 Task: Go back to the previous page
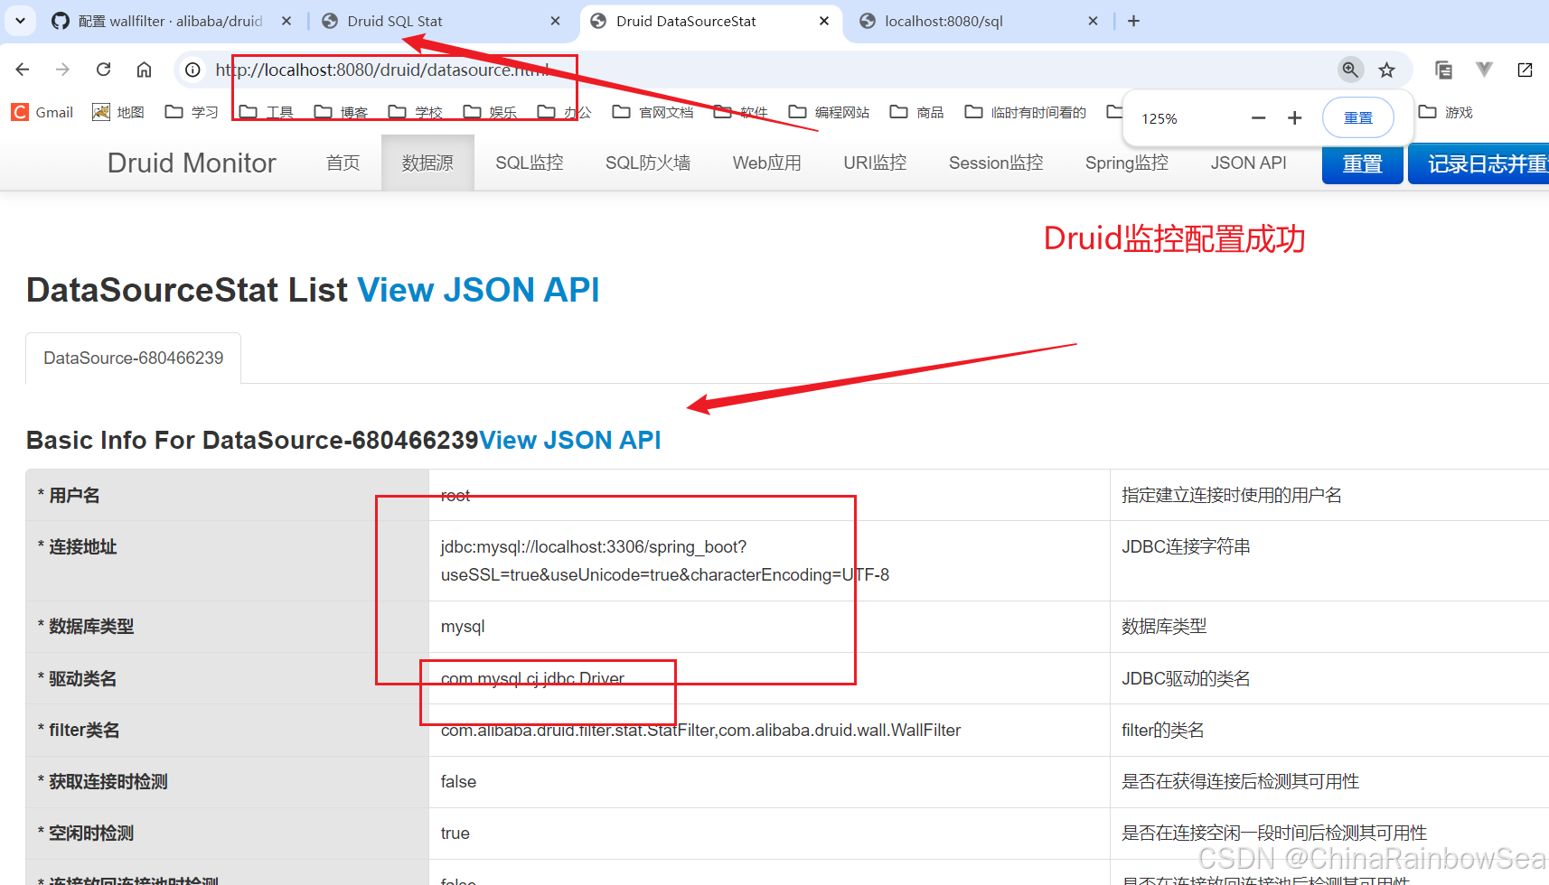coord(23,70)
